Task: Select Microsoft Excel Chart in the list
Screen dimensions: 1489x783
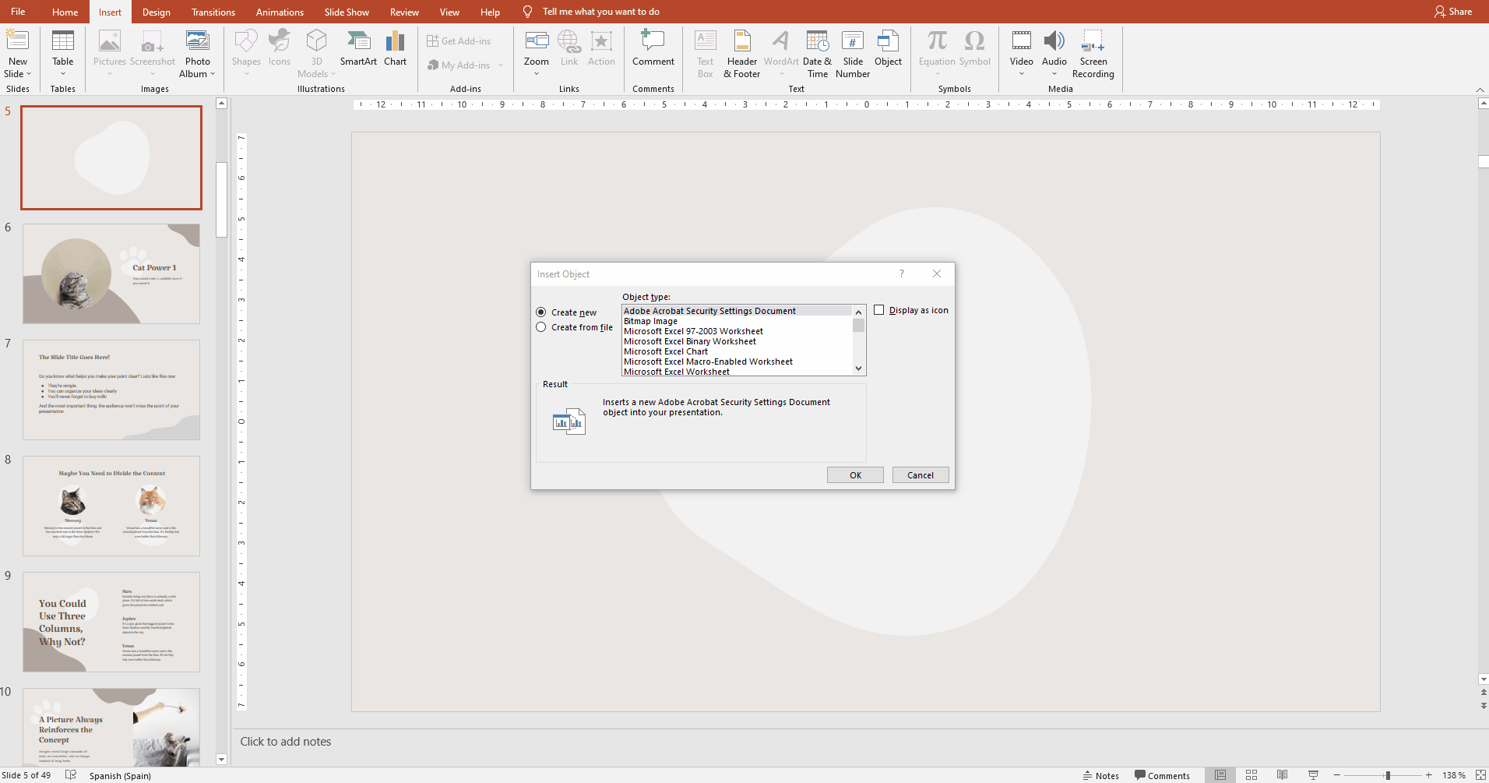Action: [666, 351]
